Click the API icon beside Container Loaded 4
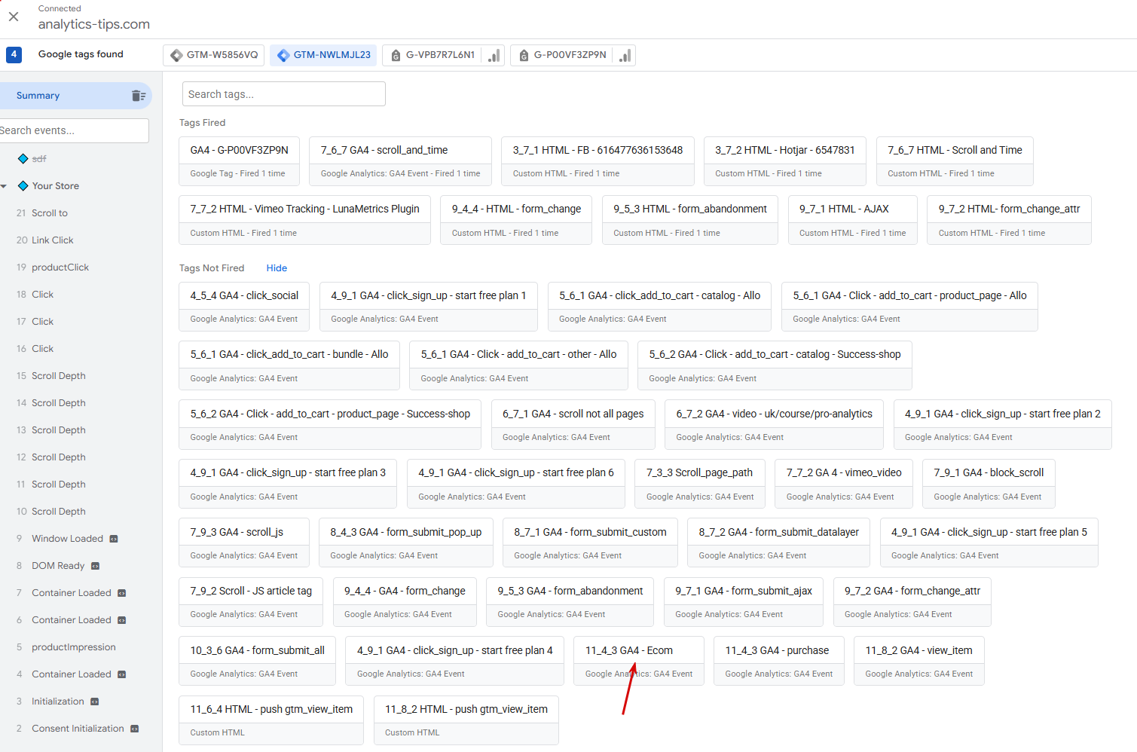 click(x=121, y=674)
